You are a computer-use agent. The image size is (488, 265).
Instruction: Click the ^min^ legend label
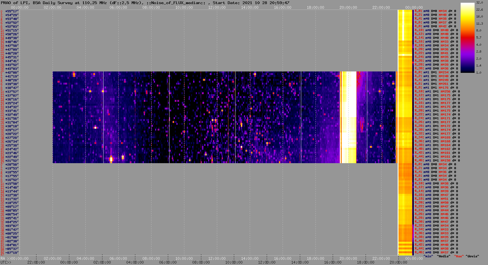pyautogui.click(x=428, y=256)
